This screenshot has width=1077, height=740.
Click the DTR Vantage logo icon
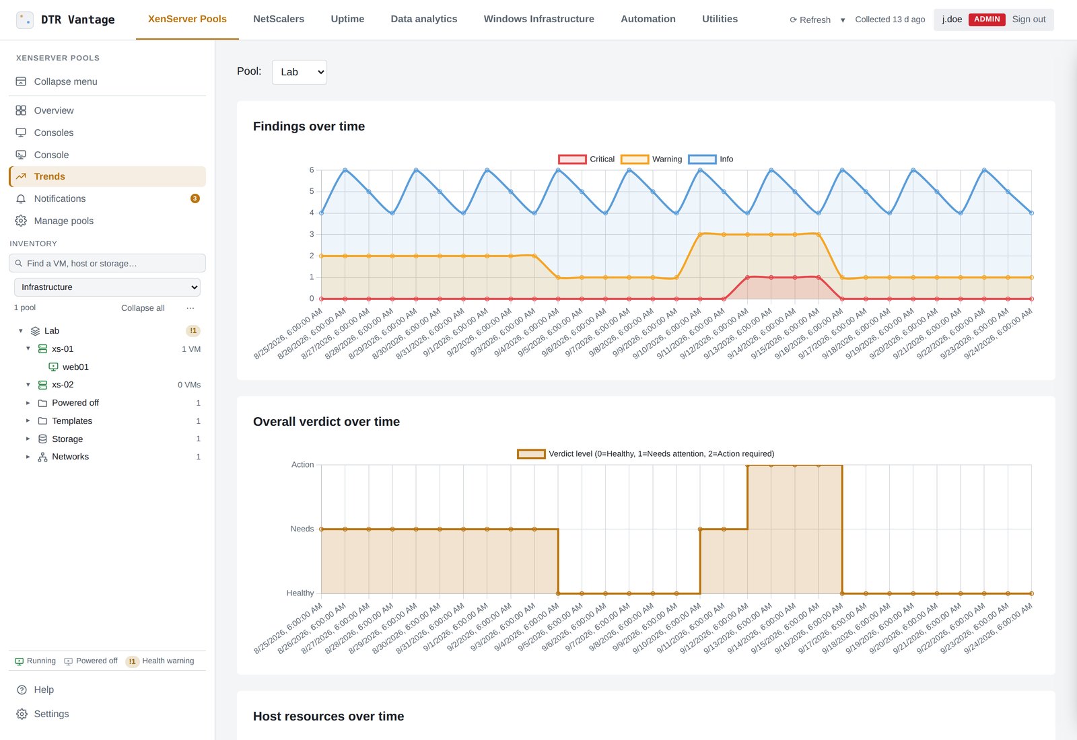click(25, 20)
